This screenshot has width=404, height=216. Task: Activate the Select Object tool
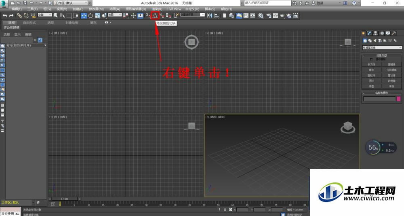pos(55,15)
